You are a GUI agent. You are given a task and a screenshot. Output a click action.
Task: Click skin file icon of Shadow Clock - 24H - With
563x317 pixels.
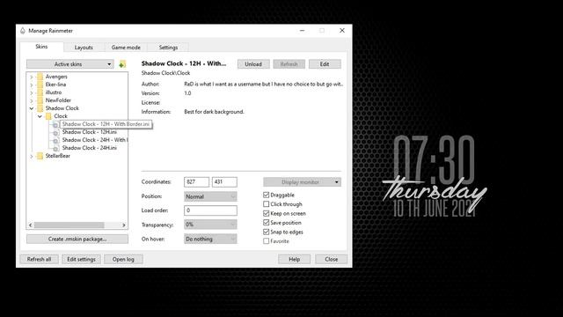[x=55, y=140]
